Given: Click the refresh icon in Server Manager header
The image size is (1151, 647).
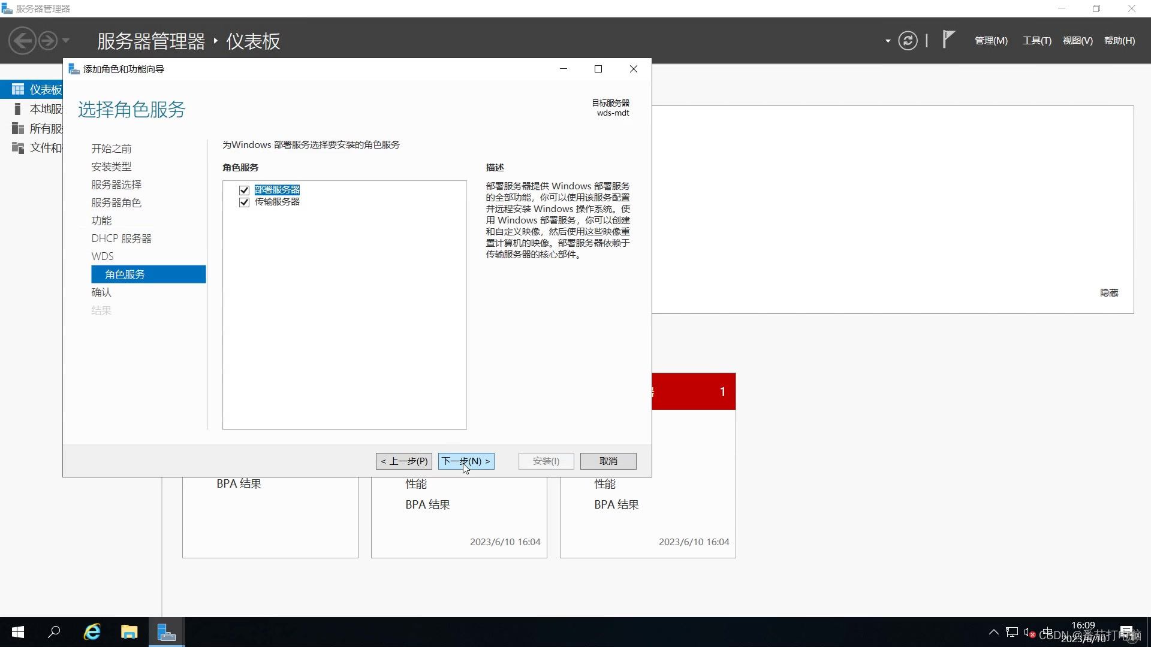Looking at the screenshot, I should coord(908,41).
